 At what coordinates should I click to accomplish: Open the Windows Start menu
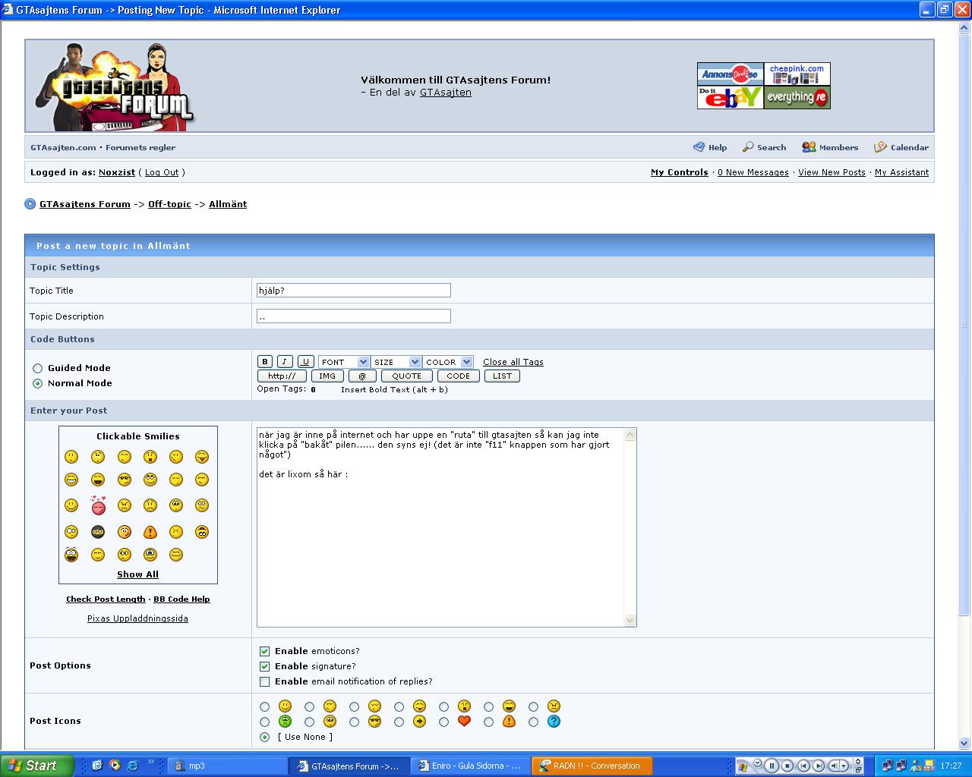point(36,766)
